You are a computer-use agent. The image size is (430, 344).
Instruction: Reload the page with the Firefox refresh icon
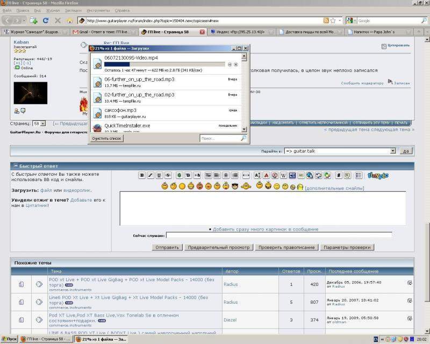46,20
